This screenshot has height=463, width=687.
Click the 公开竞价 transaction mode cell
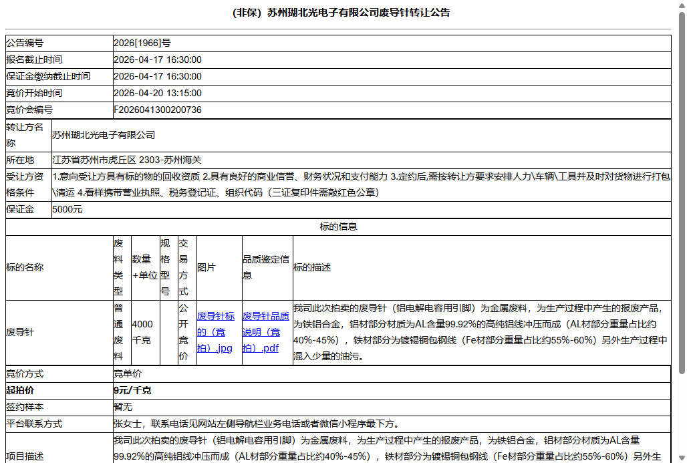point(187,333)
